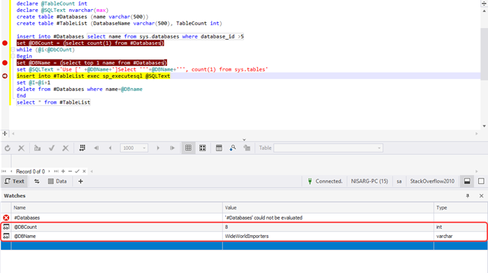Click the column layout icon in grid toolbar
Image resolution: width=488 pixels, height=273 pixels.
coord(219,148)
